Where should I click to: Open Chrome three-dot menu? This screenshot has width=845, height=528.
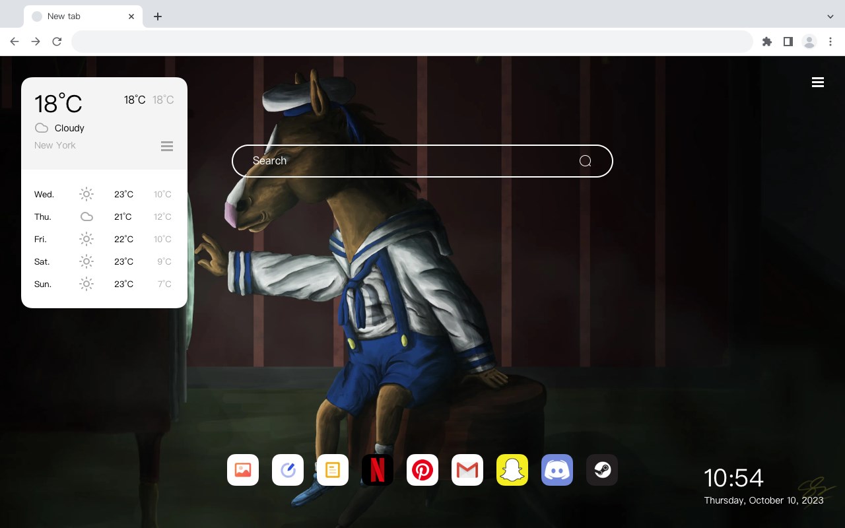pyautogui.click(x=830, y=42)
